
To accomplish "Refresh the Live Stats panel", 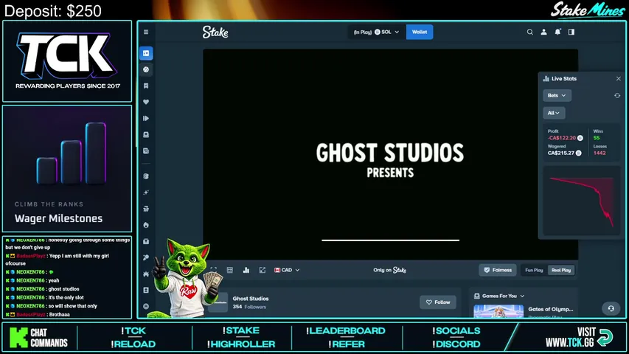I will click(x=617, y=96).
